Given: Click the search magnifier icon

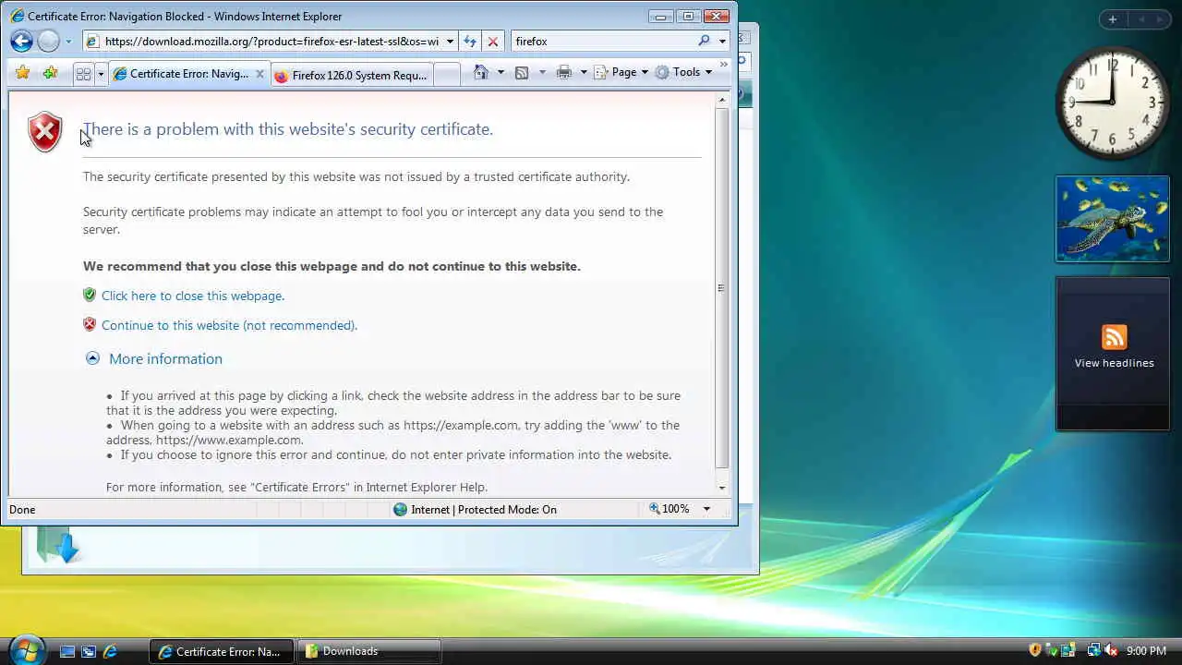Looking at the screenshot, I should click(705, 41).
